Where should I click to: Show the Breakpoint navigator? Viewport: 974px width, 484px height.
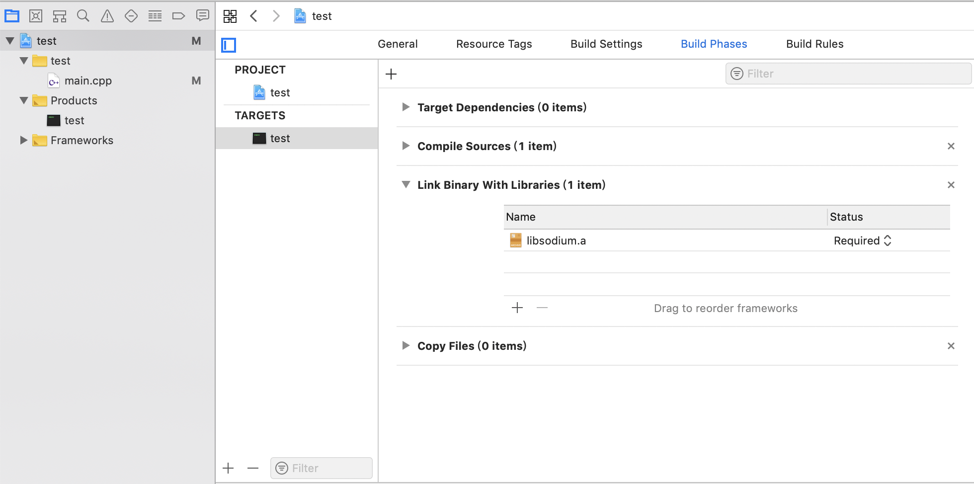tap(178, 16)
